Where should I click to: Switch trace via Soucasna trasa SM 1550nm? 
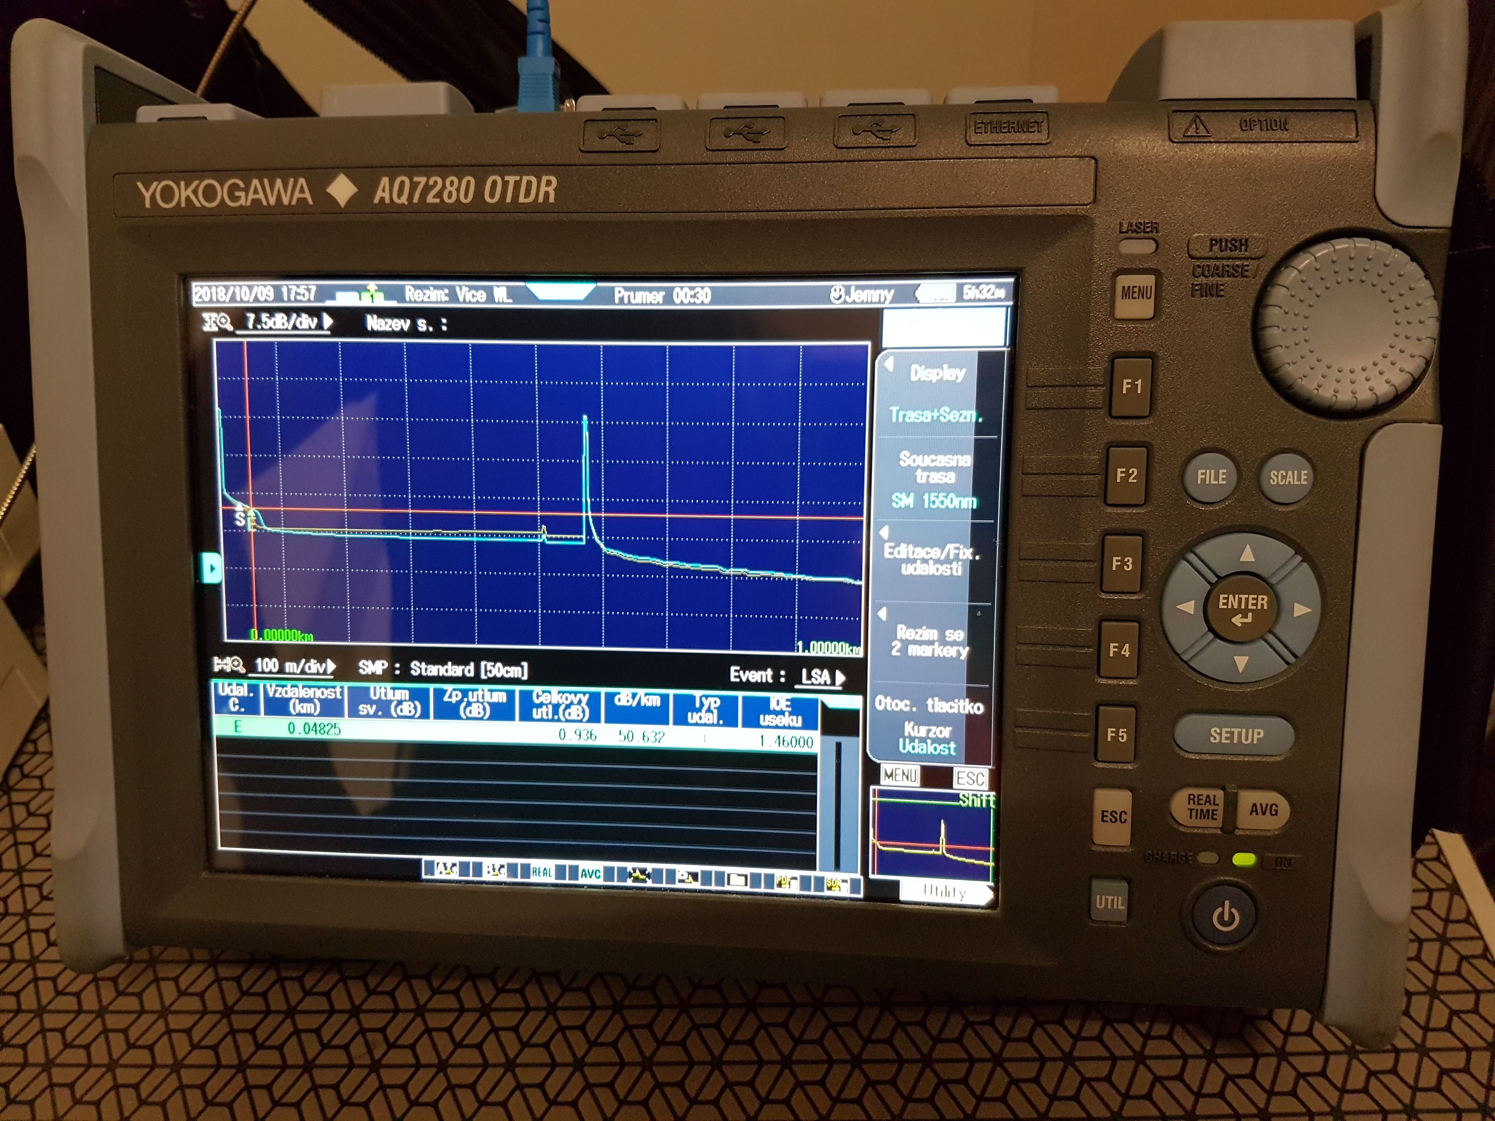point(934,479)
